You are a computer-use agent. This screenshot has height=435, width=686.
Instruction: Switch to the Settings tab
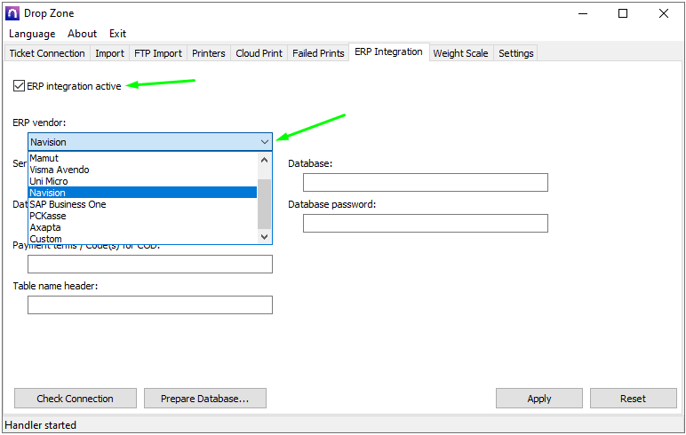pyautogui.click(x=515, y=53)
